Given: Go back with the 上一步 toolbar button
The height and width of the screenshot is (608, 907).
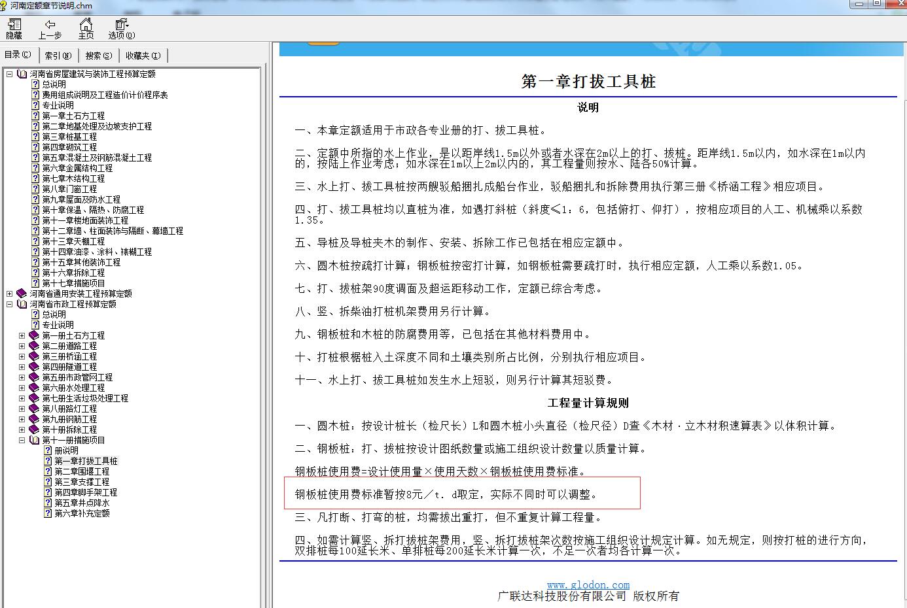Looking at the screenshot, I should (x=50, y=29).
